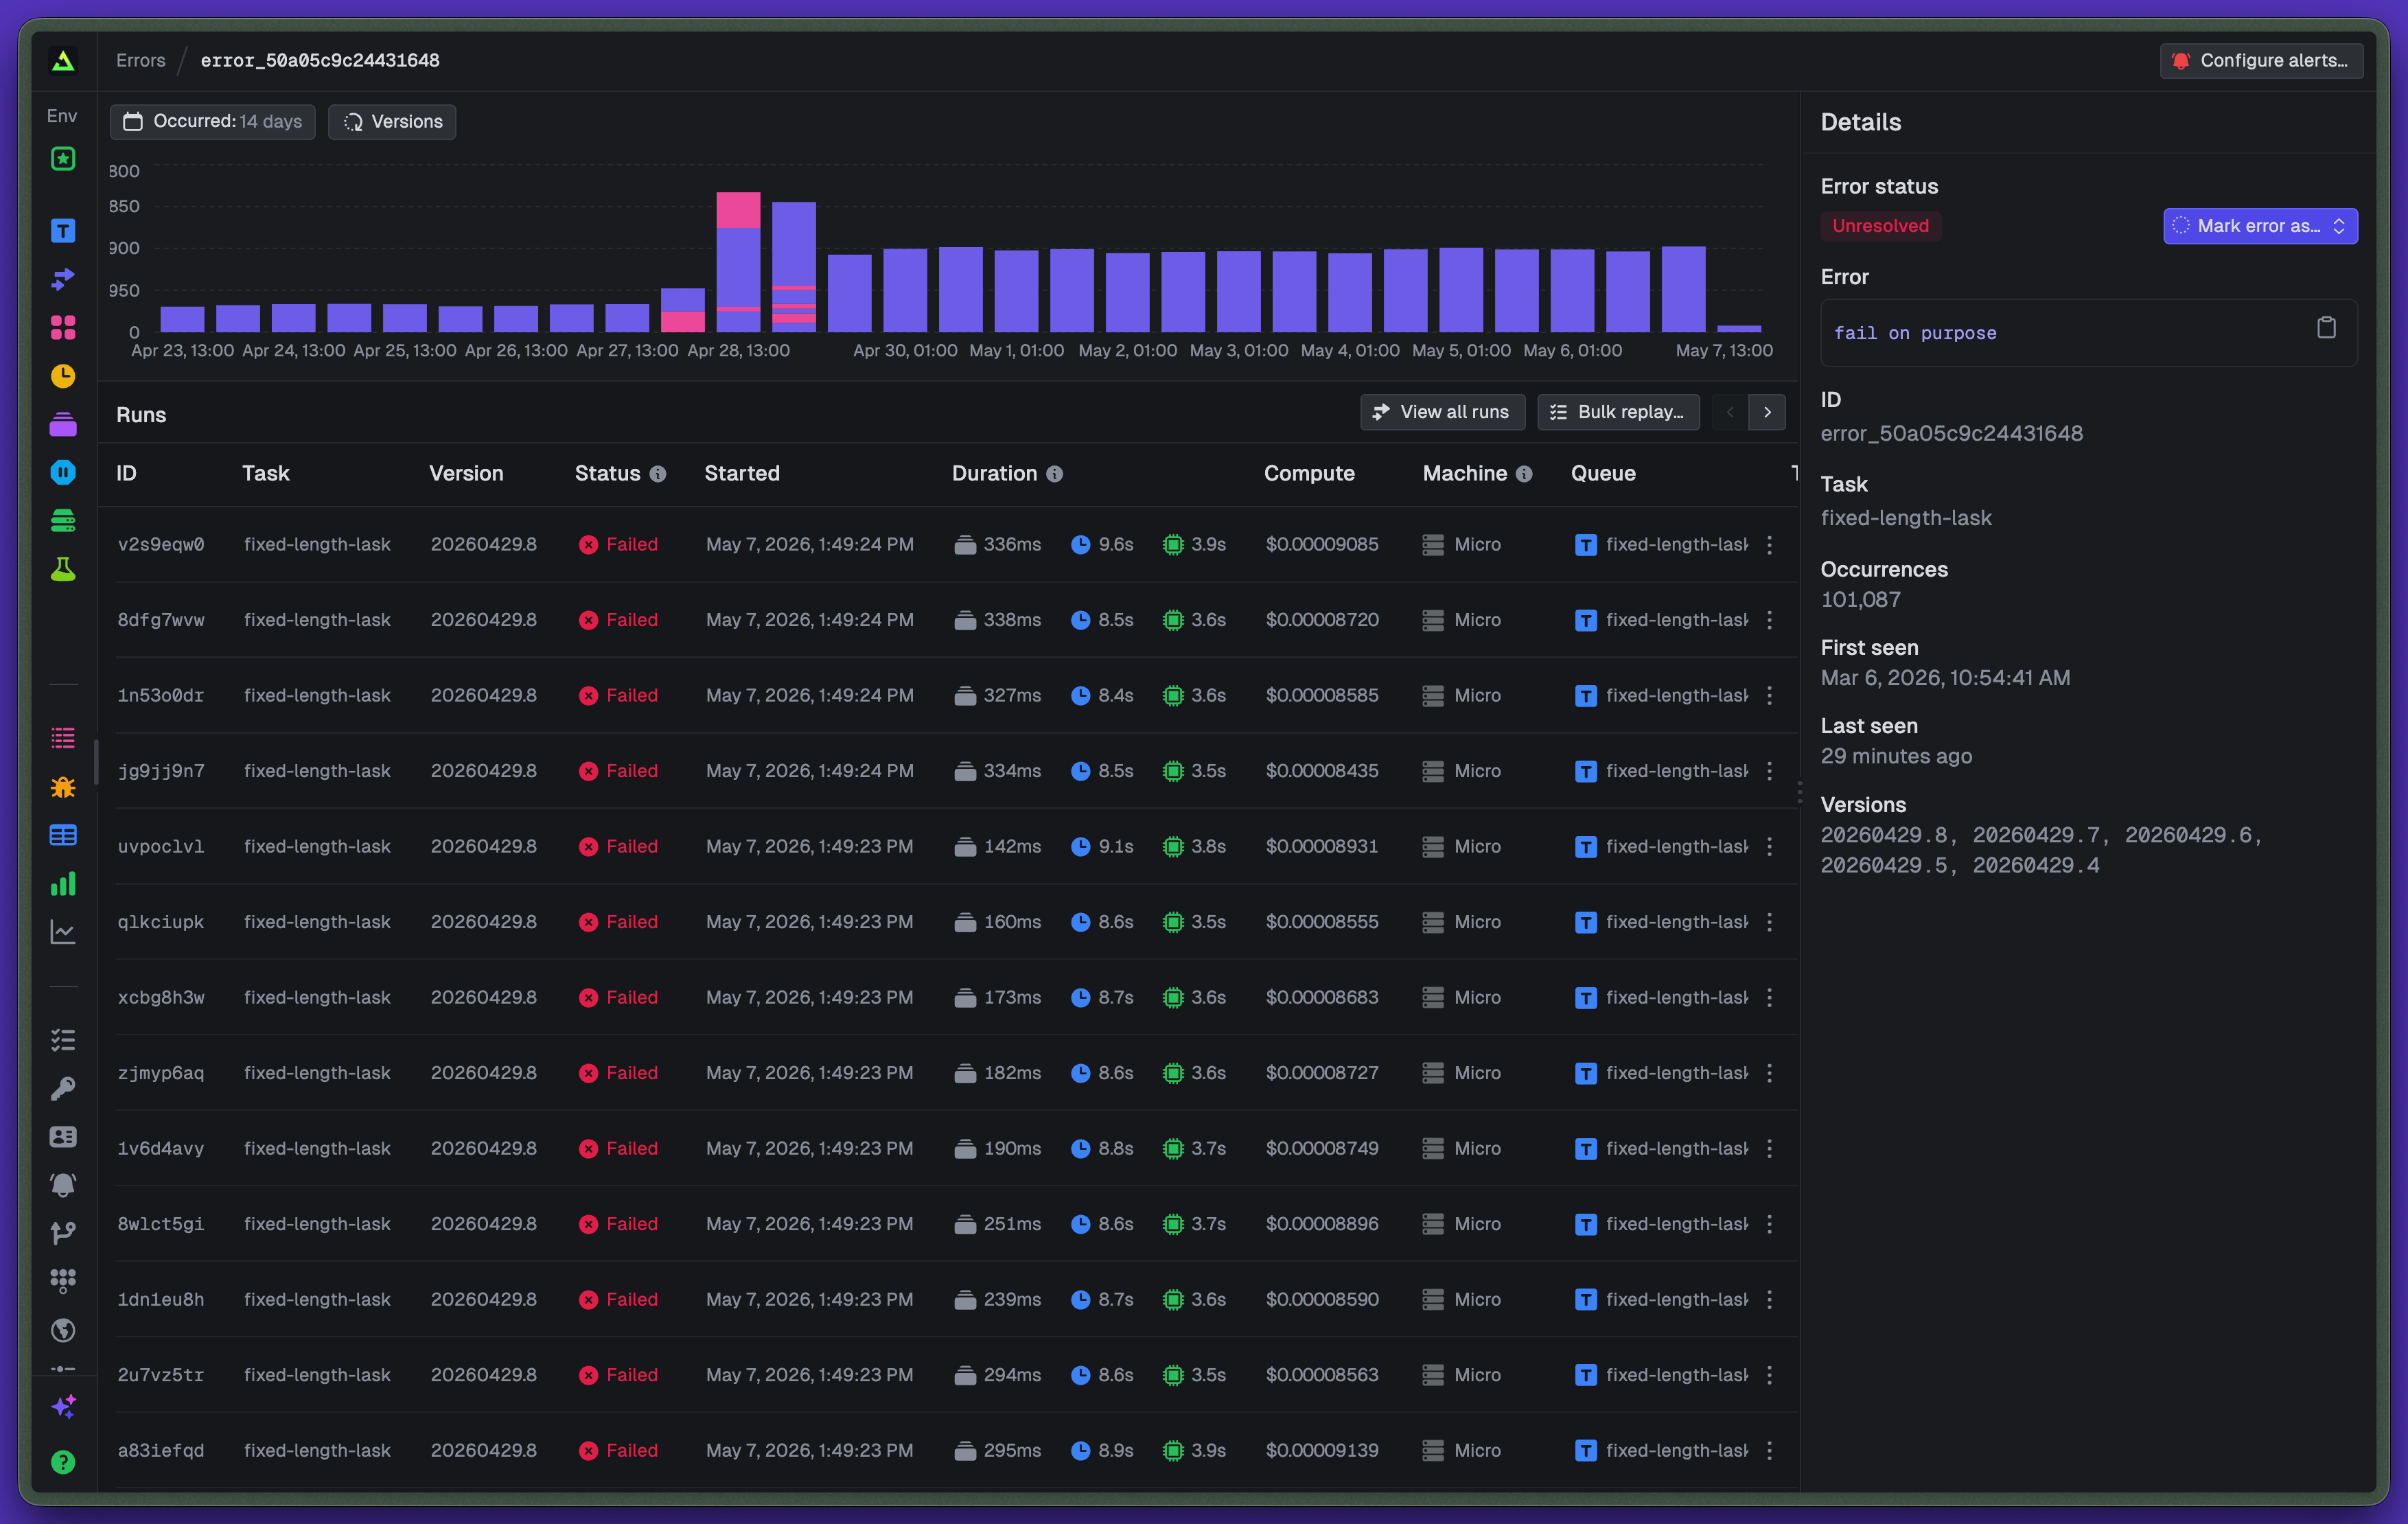Click the Configure alerts button

[2261, 61]
